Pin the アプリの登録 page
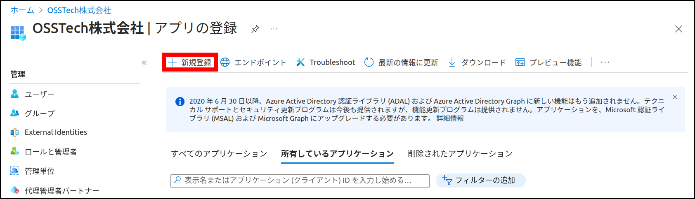695x199 pixels. (255, 29)
